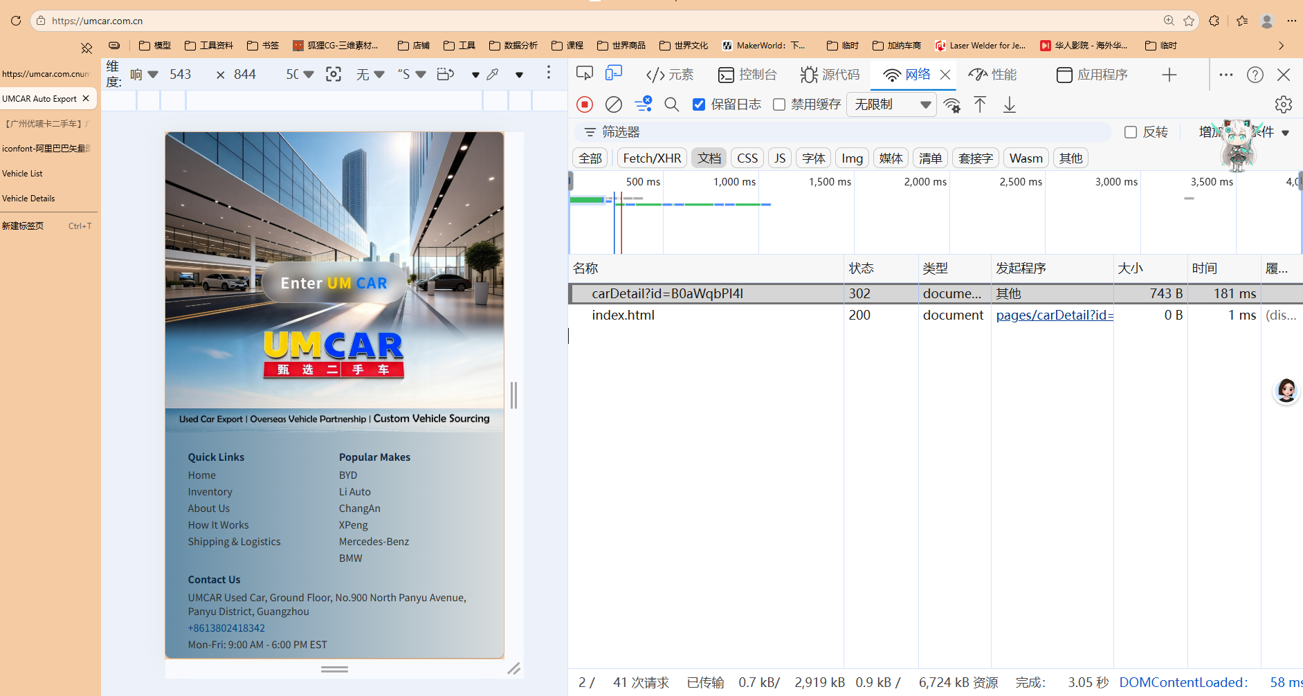Image resolution: width=1303 pixels, height=696 pixels.
Task: Clear network log icon
Action: tap(613, 104)
